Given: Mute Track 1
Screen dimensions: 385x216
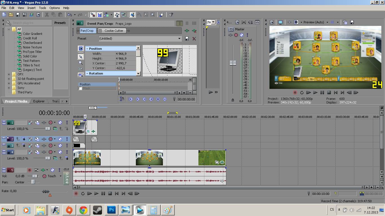Looking at the screenshot, I should 60,123.
